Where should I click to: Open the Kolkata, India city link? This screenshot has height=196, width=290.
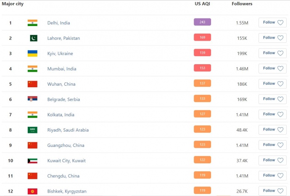click(x=61, y=115)
